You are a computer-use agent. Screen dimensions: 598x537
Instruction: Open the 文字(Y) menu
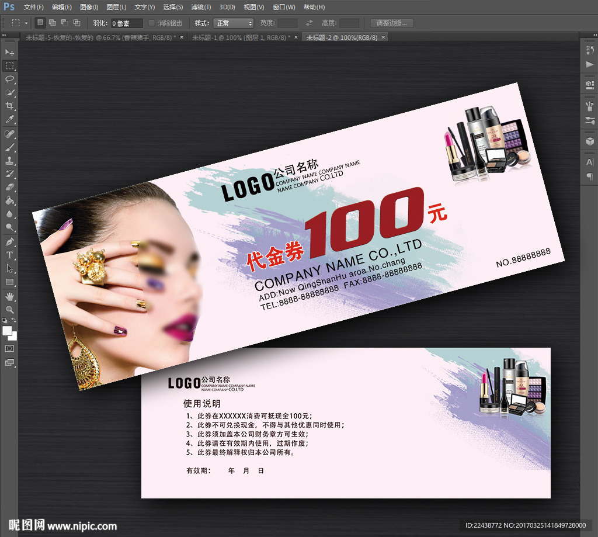[145, 7]
